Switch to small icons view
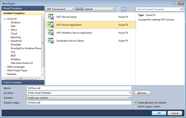Viewport: 186px width, 118px height. (x=119, y=9)
